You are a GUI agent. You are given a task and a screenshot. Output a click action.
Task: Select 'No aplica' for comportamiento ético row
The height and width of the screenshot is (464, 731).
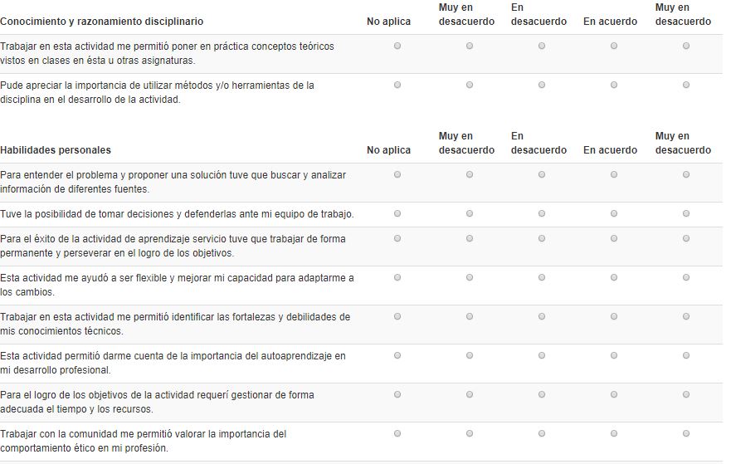tap(397, 433)
